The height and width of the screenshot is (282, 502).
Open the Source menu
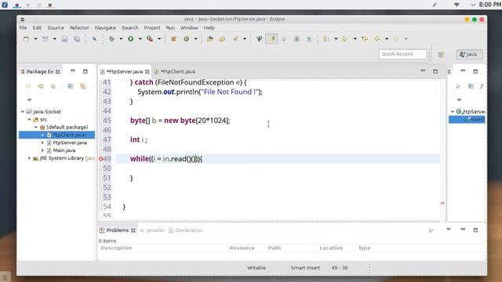point(56,28)
